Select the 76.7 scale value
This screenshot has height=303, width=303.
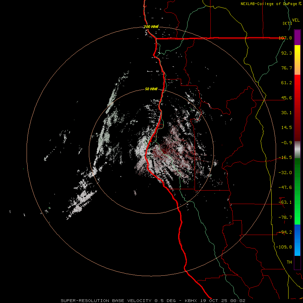[x=287, y=68]
